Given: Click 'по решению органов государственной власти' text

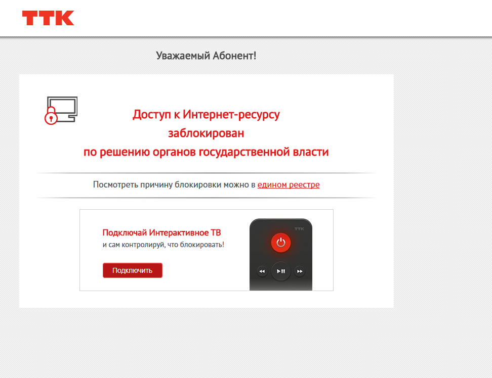Looking at the screenshot, I should pos(206,152).
